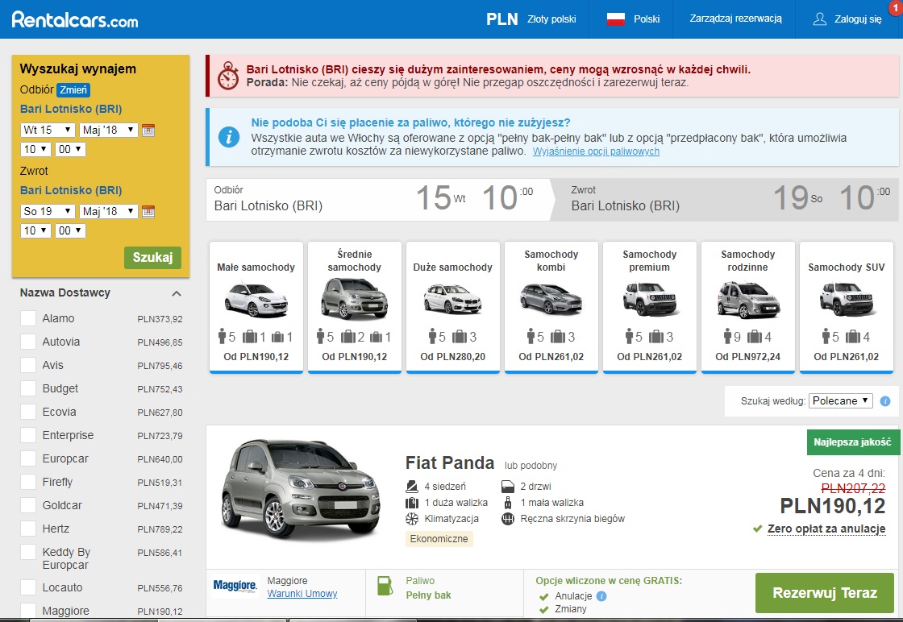Open the return month dropdown Maj '18
The height and width of the screenshot is (622, 903).
[x=108, y=211]
